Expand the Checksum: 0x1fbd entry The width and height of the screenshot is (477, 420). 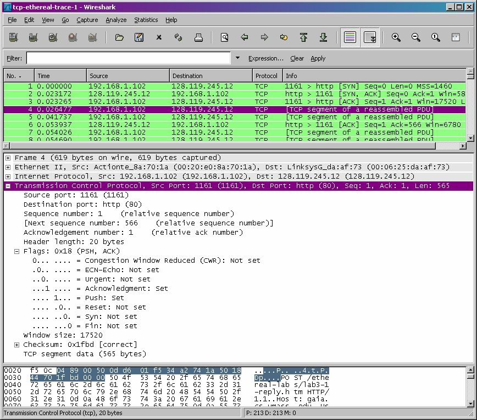click(16, 345)
